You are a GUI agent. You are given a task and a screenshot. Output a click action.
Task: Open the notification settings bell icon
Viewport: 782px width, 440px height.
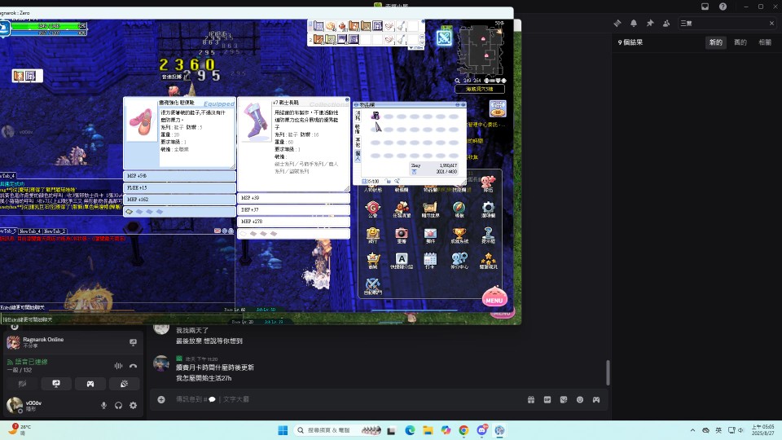[x=634, y=24]
